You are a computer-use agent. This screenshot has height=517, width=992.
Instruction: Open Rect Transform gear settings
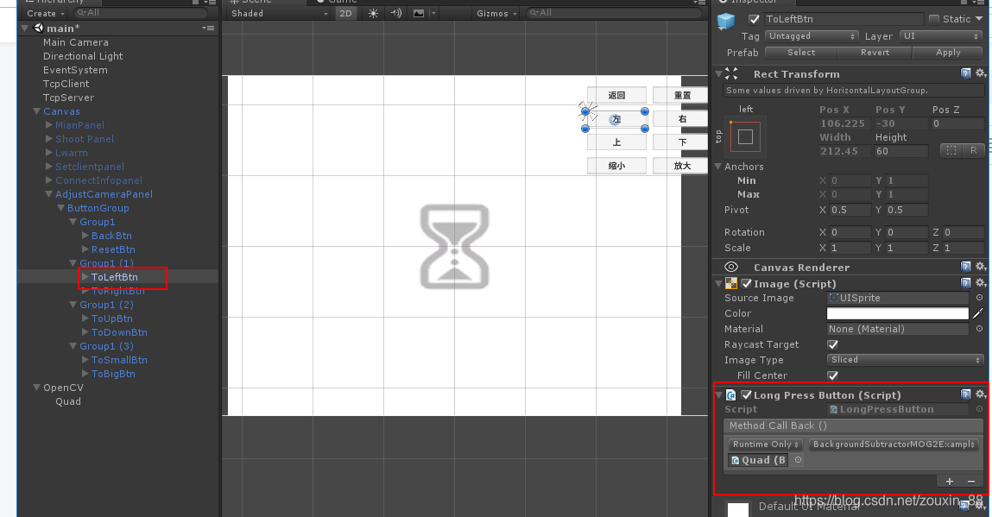(x=981, y=73)
